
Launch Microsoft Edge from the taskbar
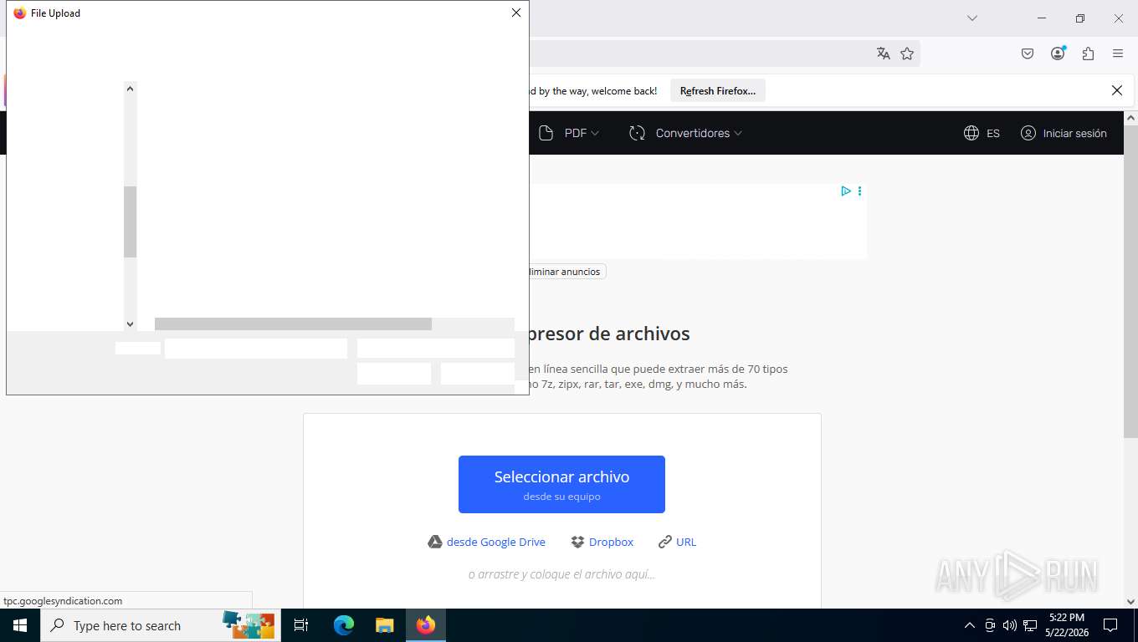[x=344, y=625]
